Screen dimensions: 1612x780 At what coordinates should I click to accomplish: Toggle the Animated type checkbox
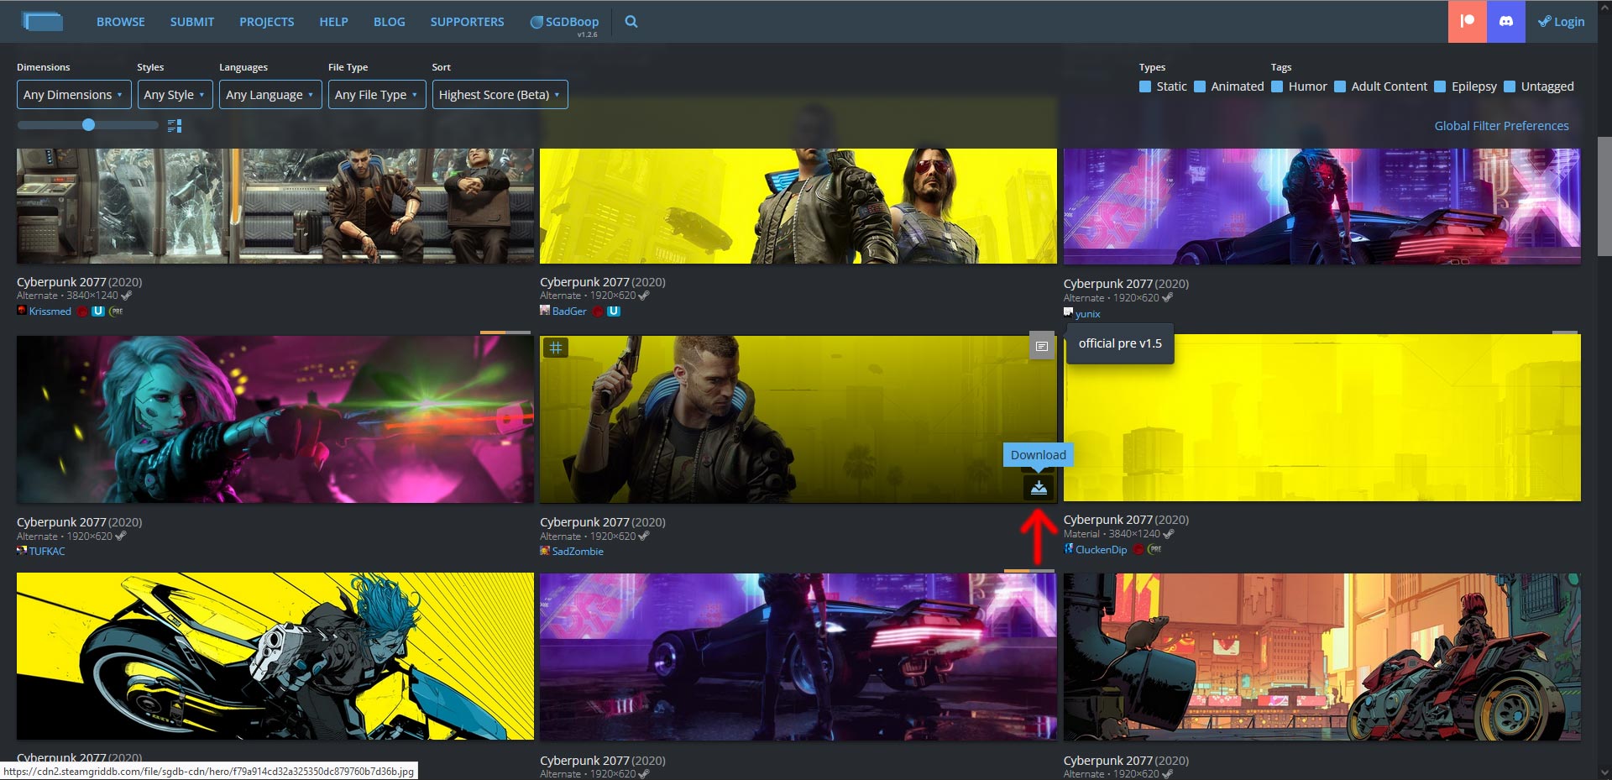pos(1200,86)
